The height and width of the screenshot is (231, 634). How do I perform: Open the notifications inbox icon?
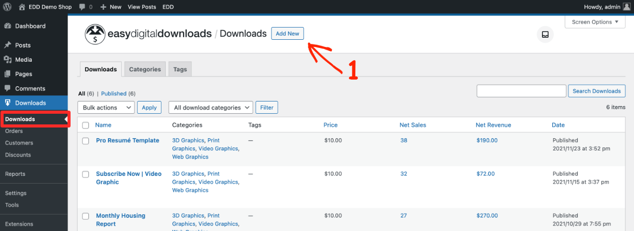click(x=545, y=35)
